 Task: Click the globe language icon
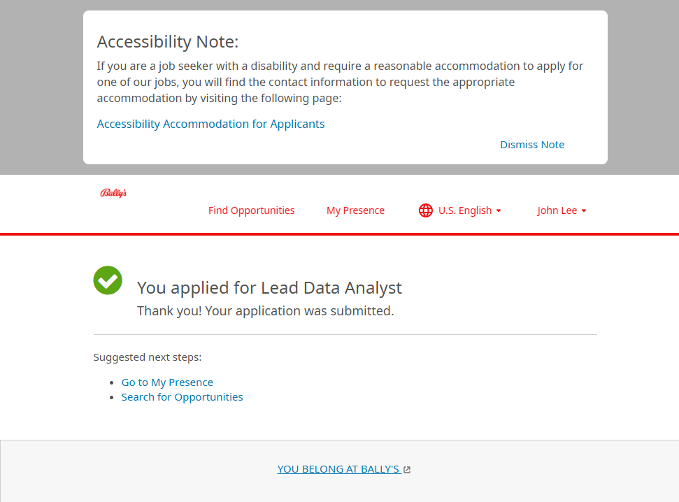[x=425, y=210]
